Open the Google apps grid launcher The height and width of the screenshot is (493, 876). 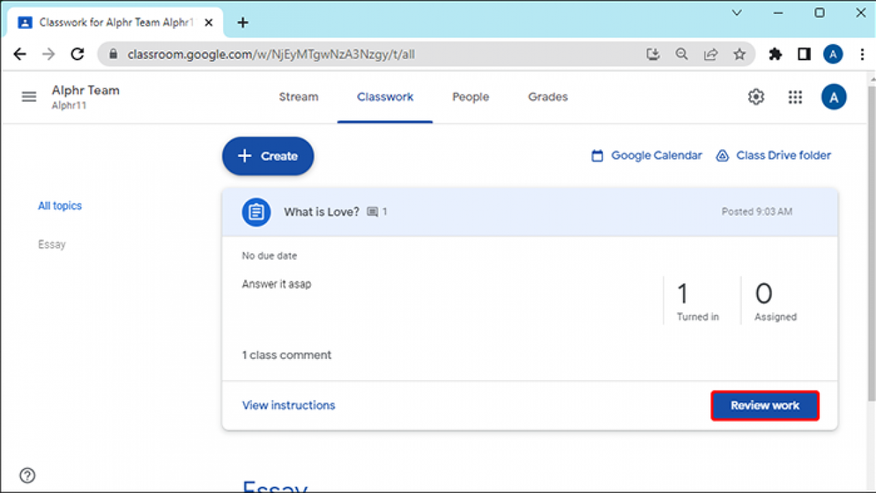click(795, 97)
